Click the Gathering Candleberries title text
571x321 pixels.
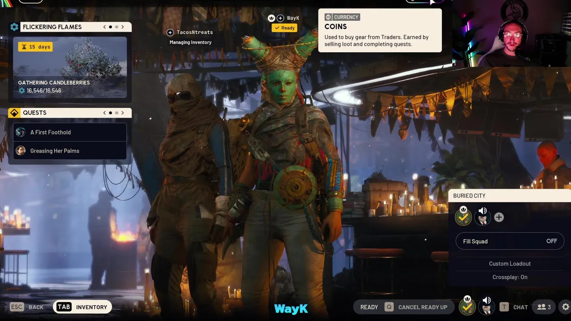point(54,82)
